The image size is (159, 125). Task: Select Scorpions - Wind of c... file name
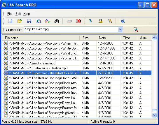tap(43, 53)
